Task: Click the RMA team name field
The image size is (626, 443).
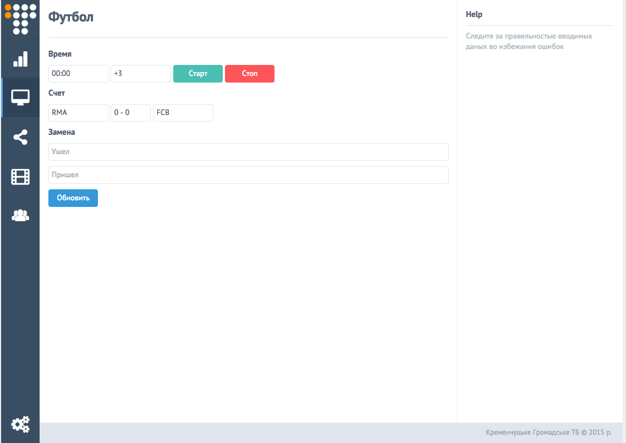Action: point(78,113)
